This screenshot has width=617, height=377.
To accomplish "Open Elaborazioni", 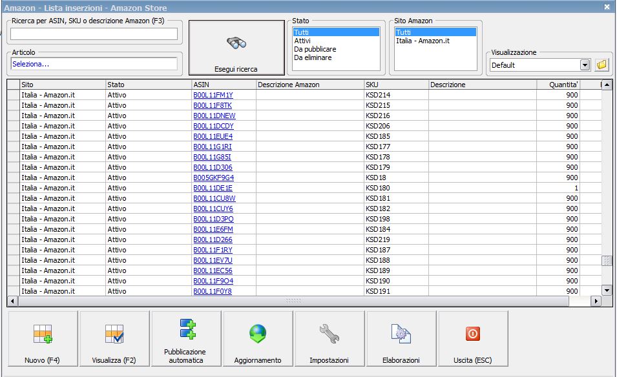I will click(x=401, y=338).
